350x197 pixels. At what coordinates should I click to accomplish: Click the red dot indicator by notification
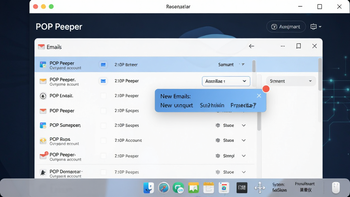pos(266,89)
